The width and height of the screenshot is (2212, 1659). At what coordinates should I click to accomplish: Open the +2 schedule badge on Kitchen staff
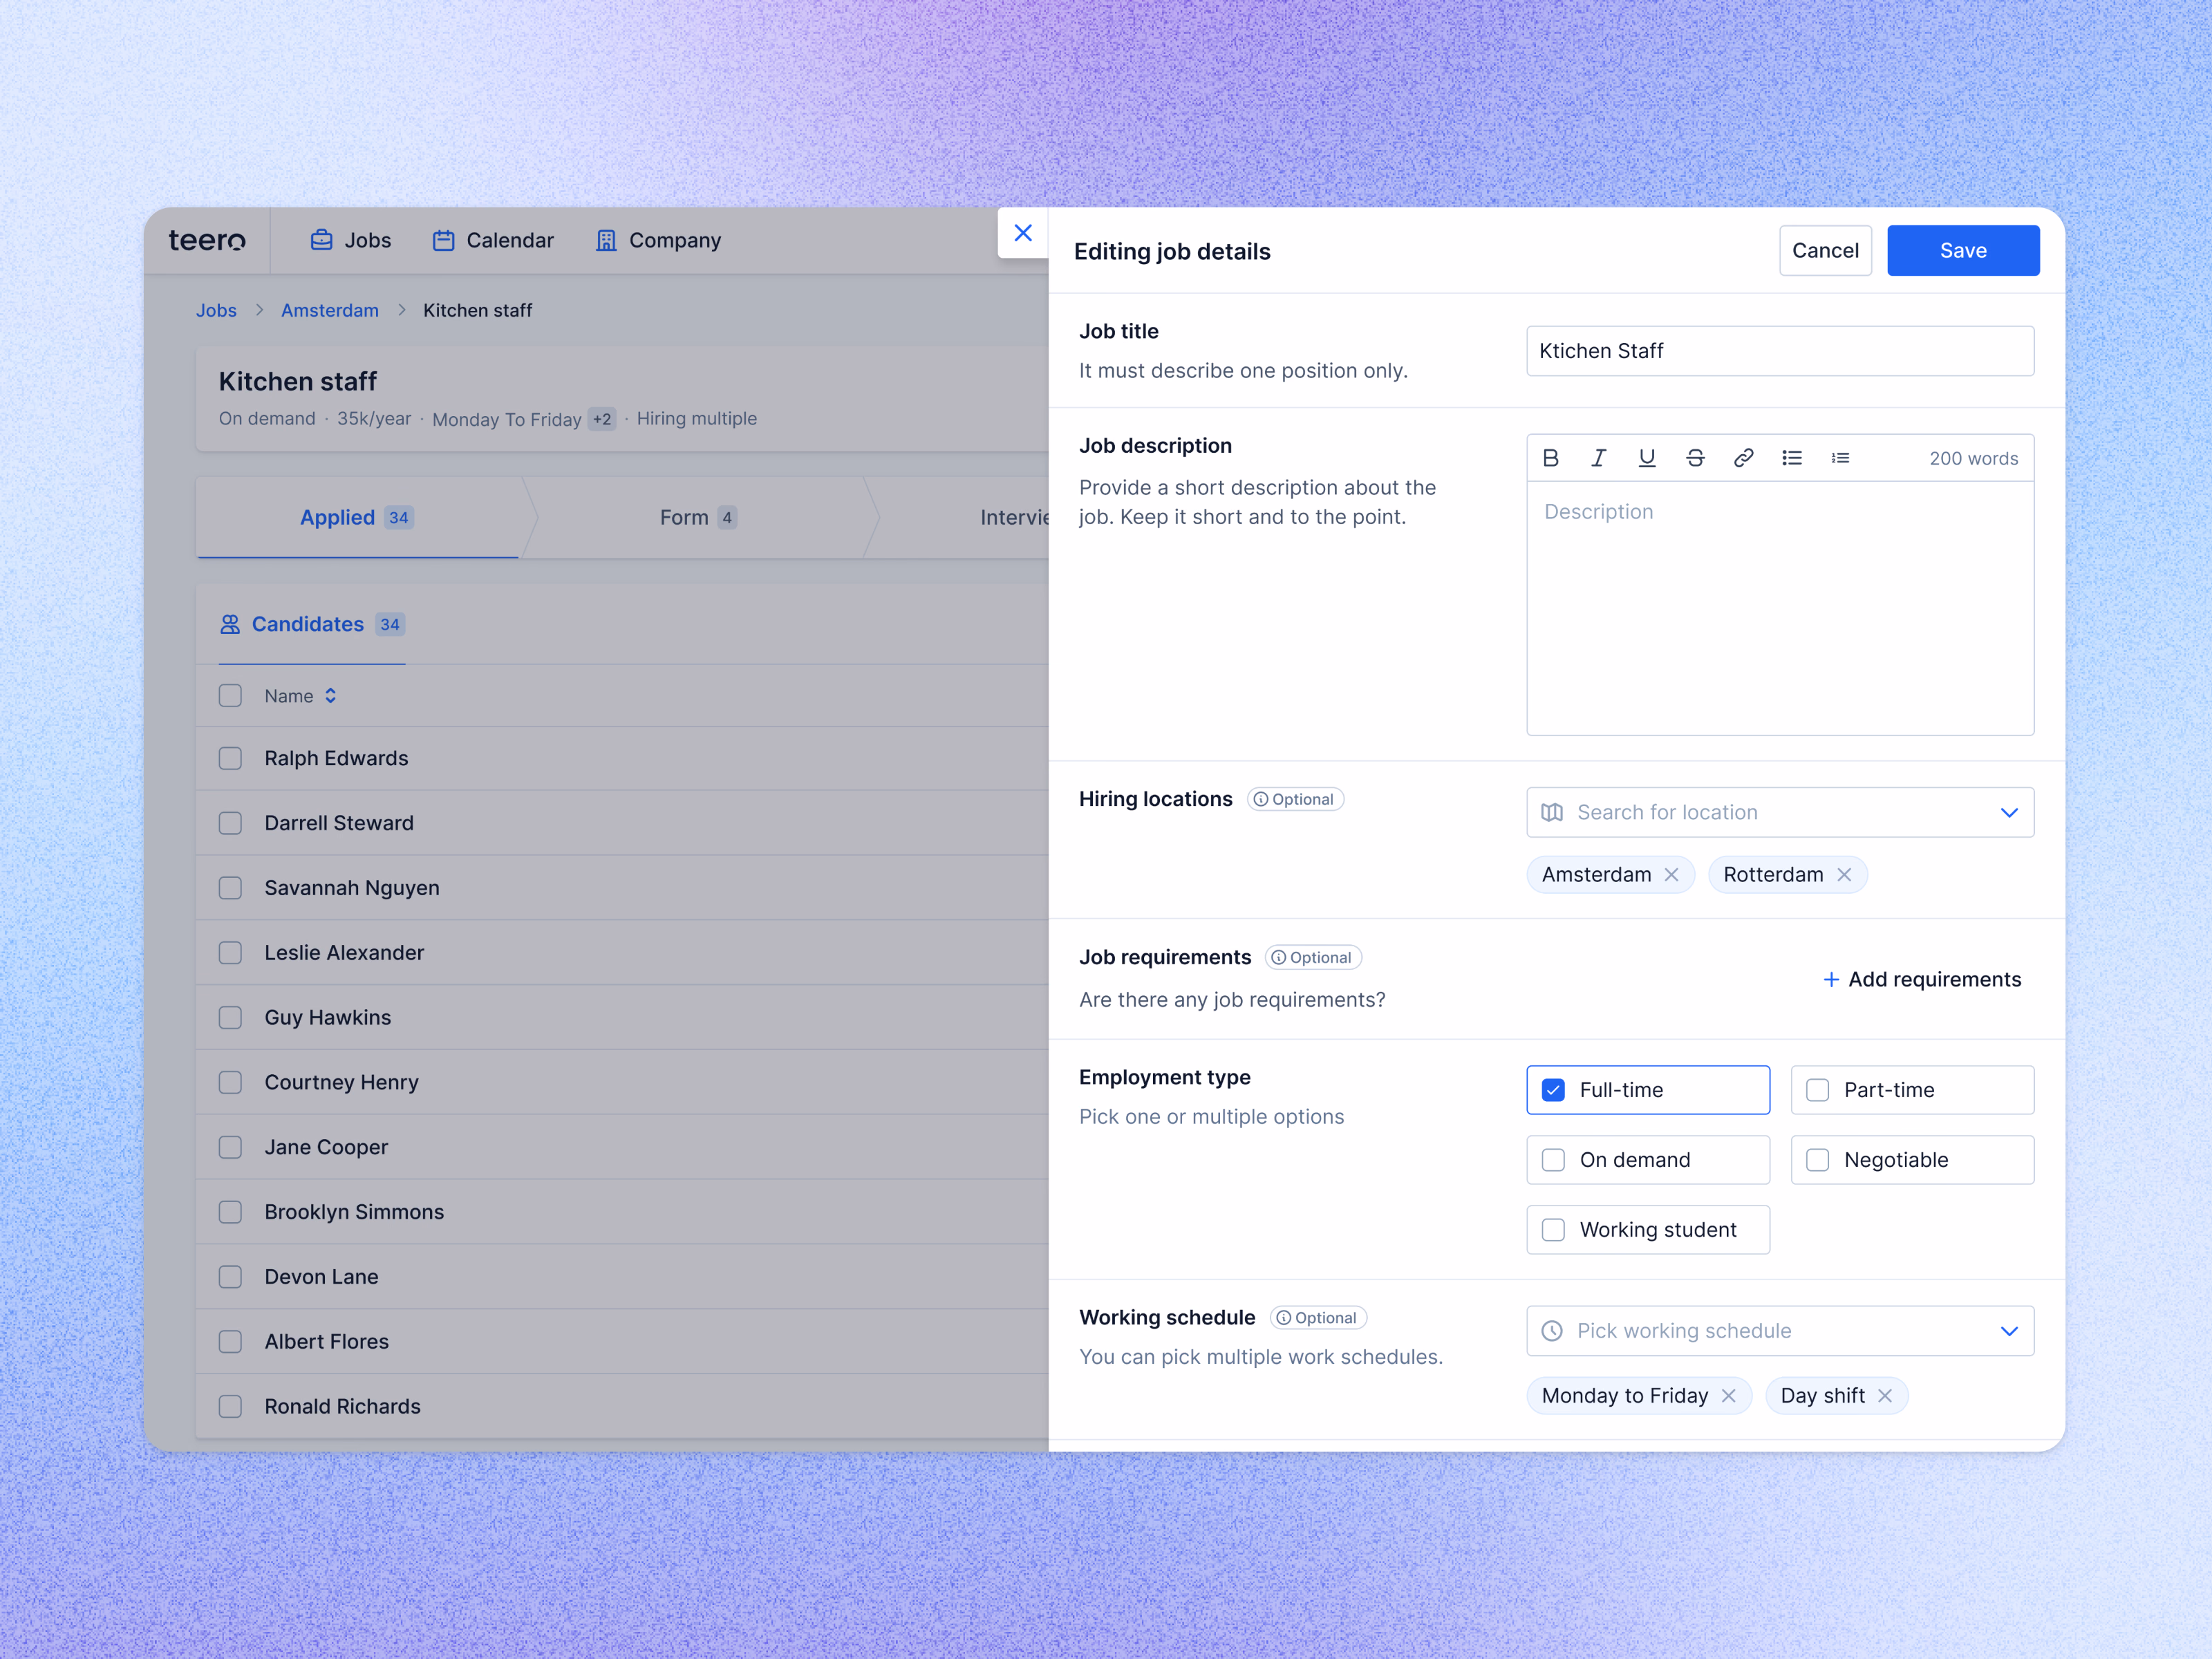click(602, 419)
